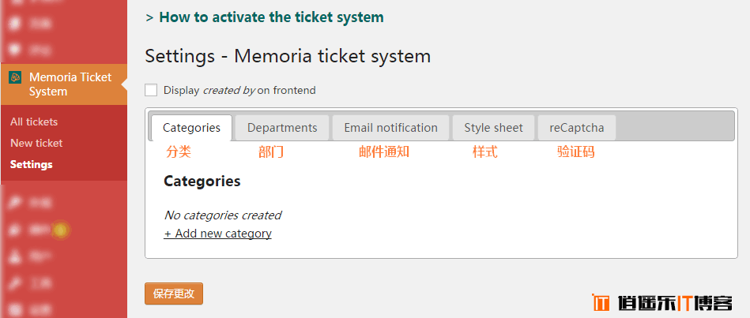
Task: Enable Display created by on frontend checkbox
Action: point(151,90)
